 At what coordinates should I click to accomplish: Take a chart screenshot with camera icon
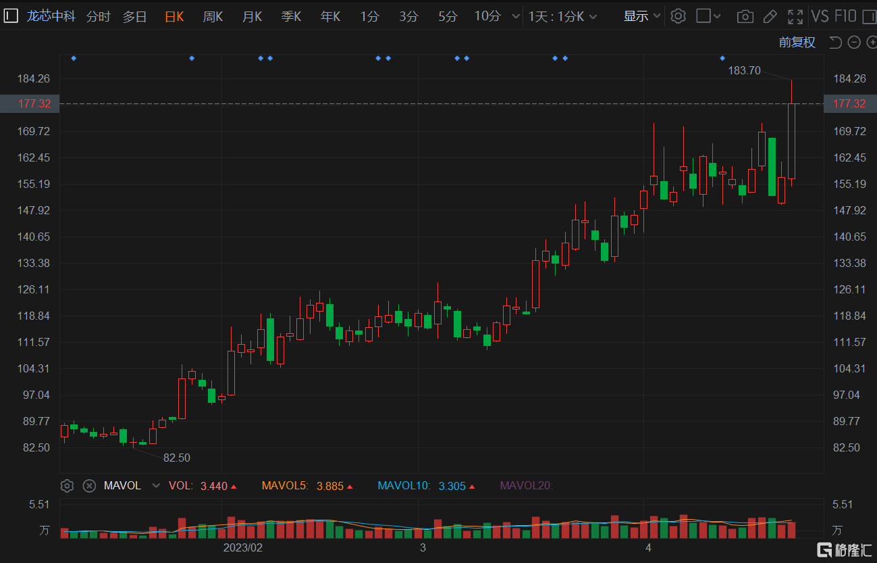745,16
